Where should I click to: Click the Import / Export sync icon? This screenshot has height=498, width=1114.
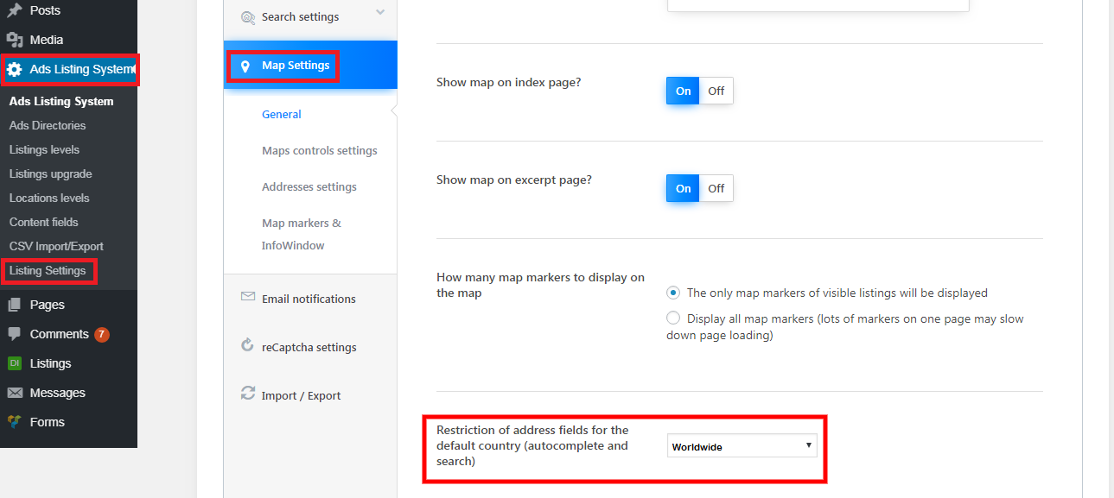tap(248, 393)
